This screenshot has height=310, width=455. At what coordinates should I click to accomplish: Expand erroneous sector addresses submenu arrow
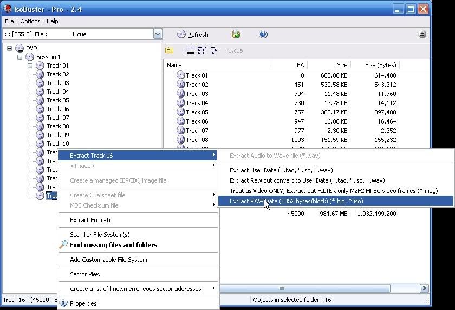[x=214, y=288]
